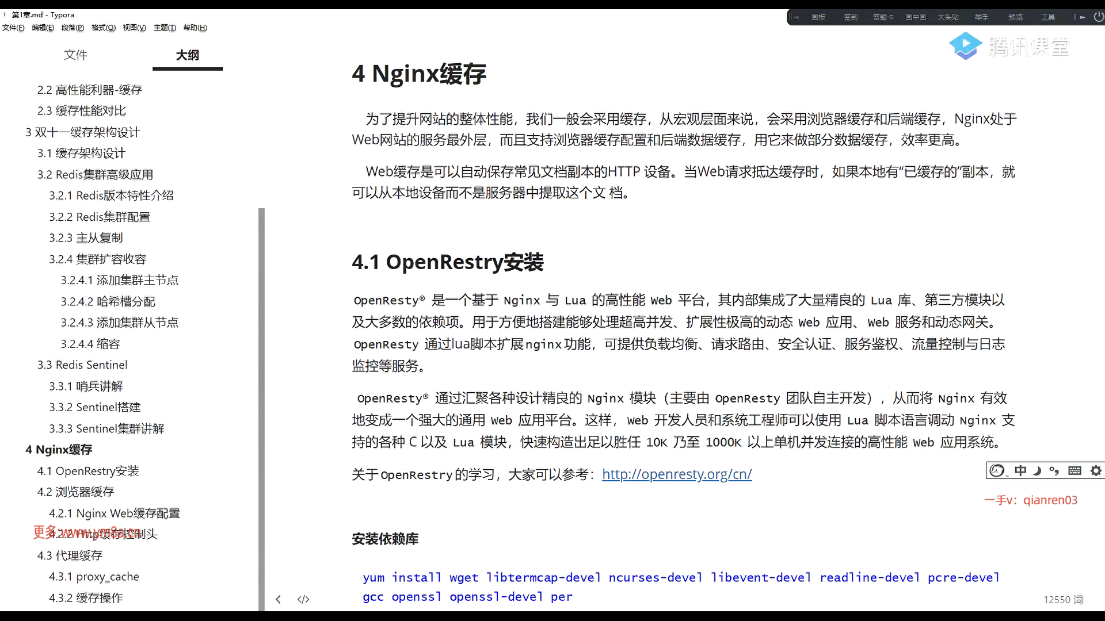Open input method settings gear

pyautogui.click(x=1096, y=471)
